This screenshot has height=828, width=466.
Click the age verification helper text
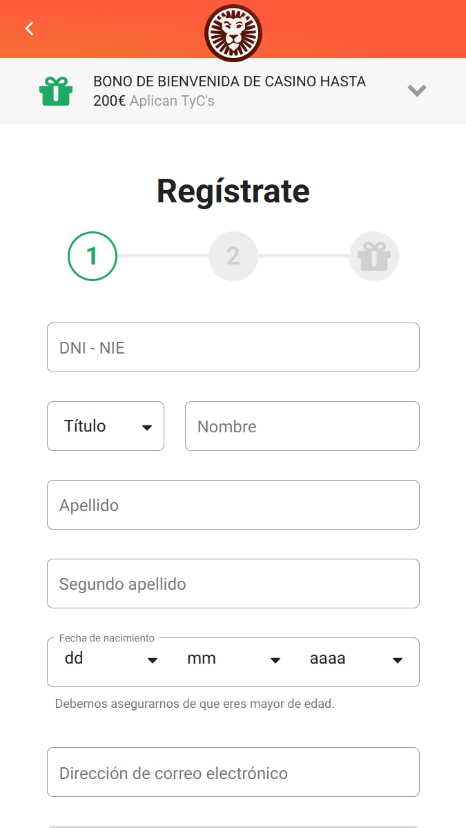pos(195,704)
